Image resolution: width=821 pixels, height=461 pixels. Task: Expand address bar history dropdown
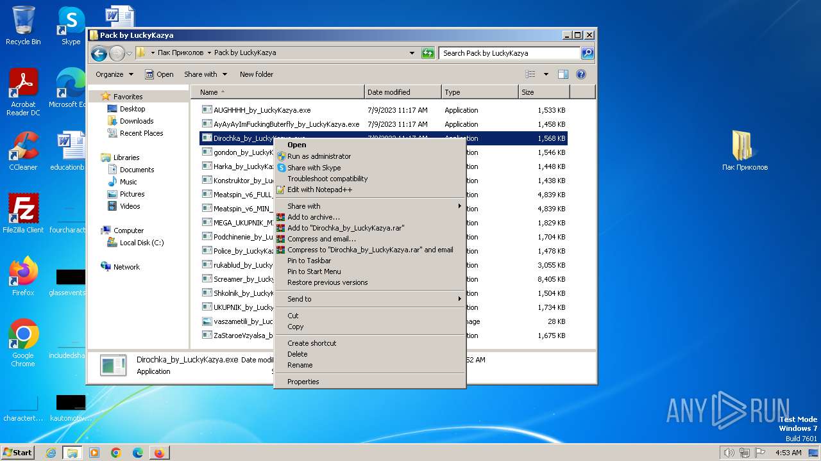click(411, 53)
